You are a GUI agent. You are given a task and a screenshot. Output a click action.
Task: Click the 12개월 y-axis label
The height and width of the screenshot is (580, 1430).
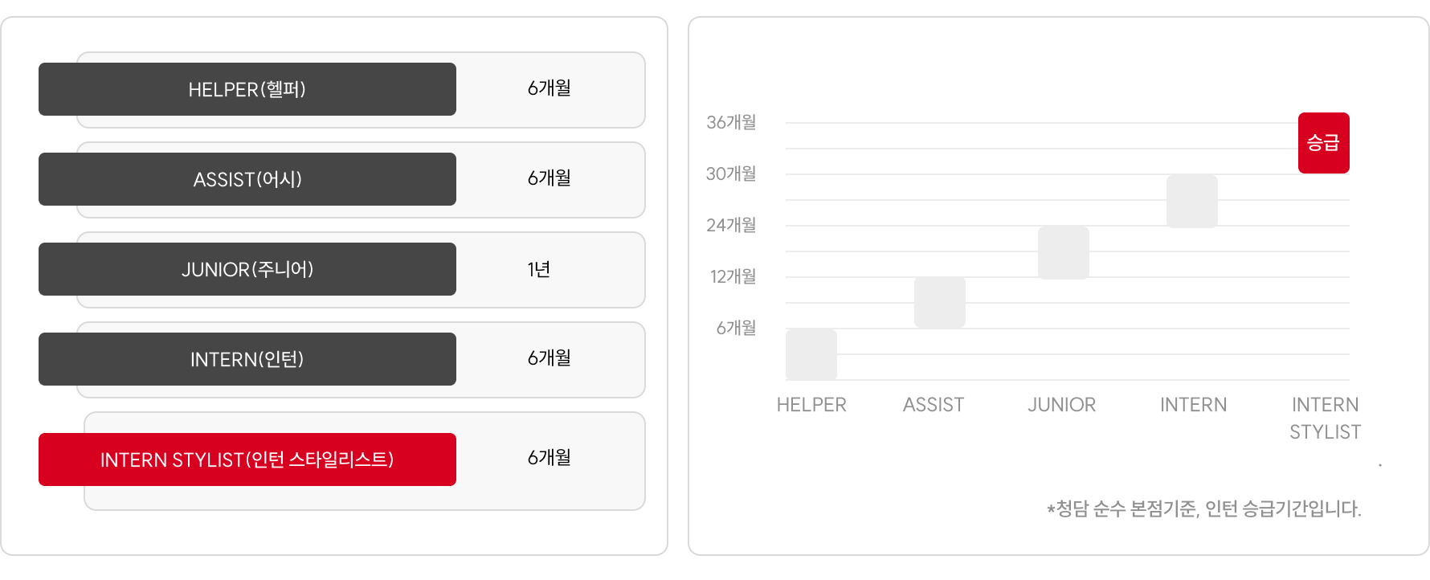click(733, 276)
